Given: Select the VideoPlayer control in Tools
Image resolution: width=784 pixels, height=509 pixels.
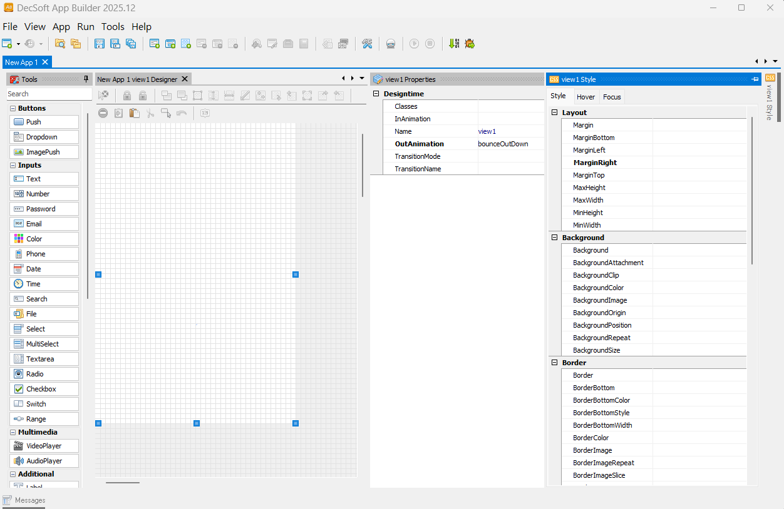Looking at the screenshot, I should click(x=44, y=446).
